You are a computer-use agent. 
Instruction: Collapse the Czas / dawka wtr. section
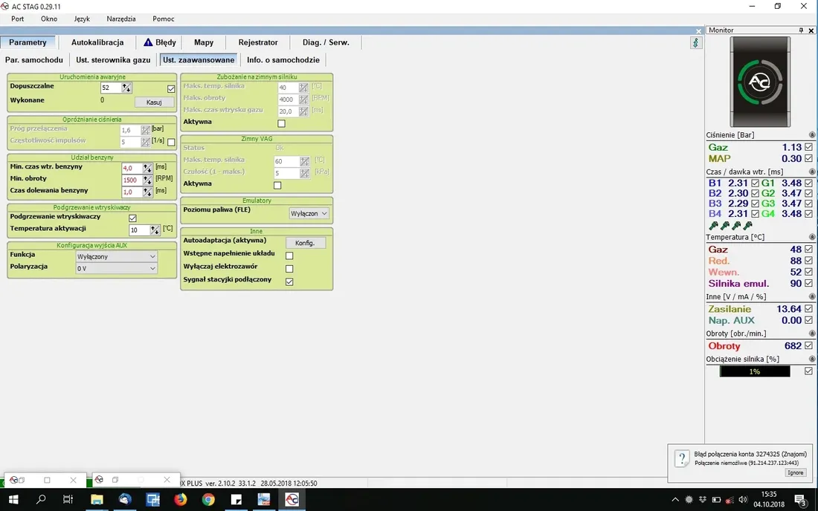(812, 172)
